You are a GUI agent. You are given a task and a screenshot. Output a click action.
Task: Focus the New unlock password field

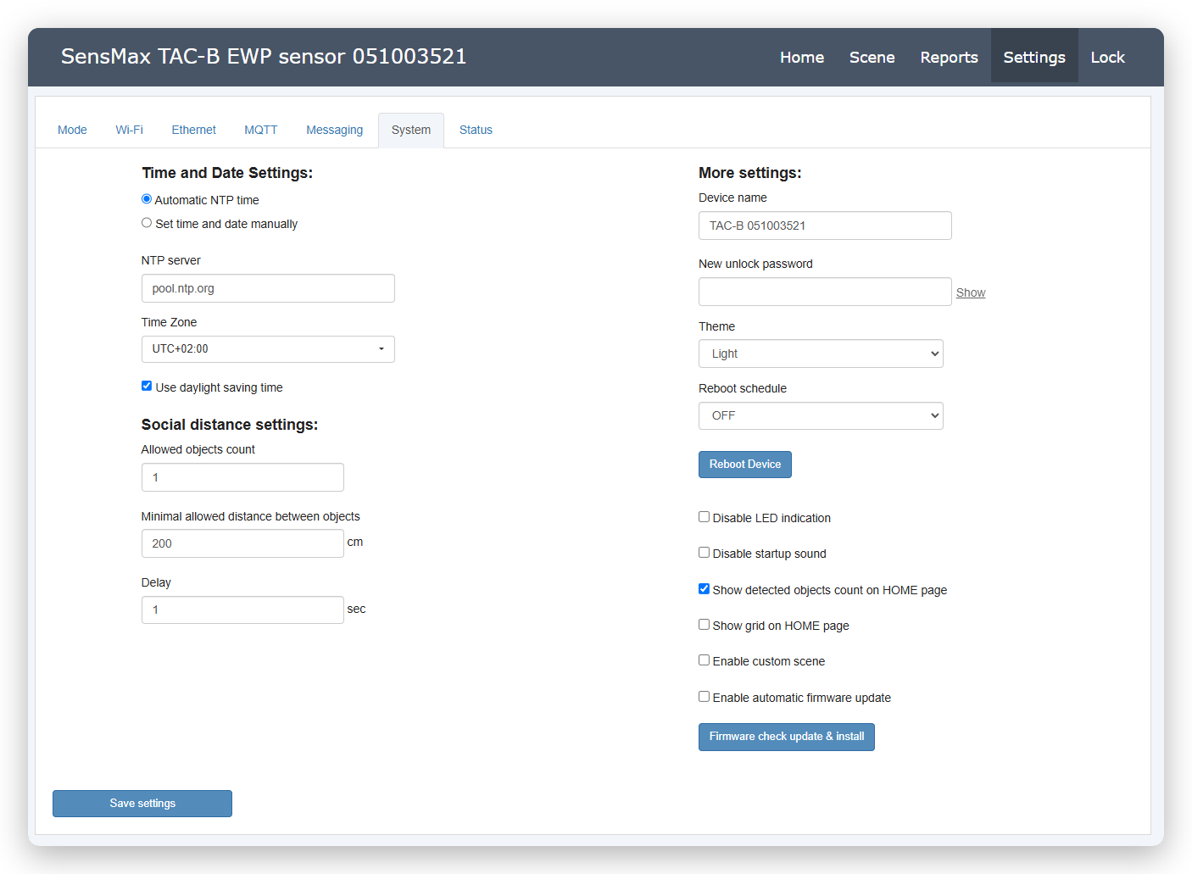pos(825,292)
